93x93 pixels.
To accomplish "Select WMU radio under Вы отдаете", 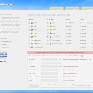I will [x=29, y=33].
